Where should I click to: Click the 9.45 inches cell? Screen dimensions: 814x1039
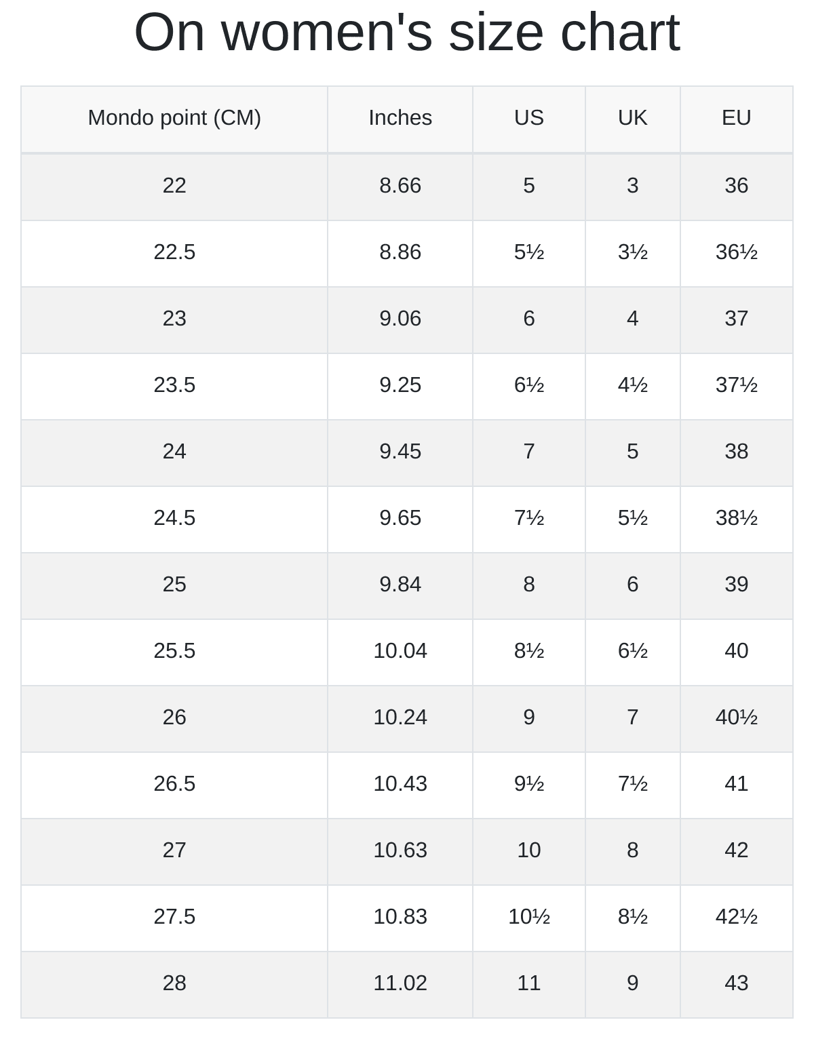point(400,452)
